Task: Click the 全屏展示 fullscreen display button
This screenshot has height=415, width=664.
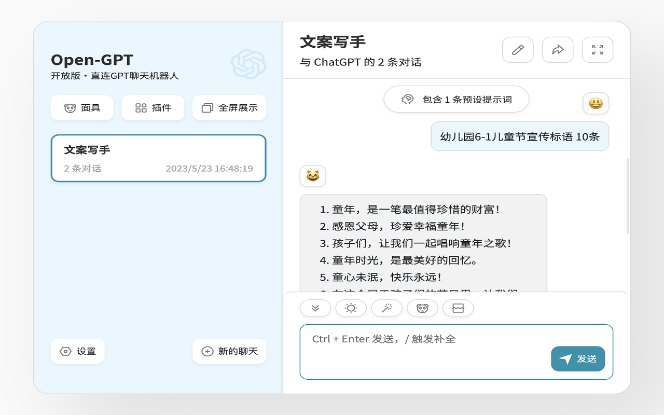Action: coord(229,108)
